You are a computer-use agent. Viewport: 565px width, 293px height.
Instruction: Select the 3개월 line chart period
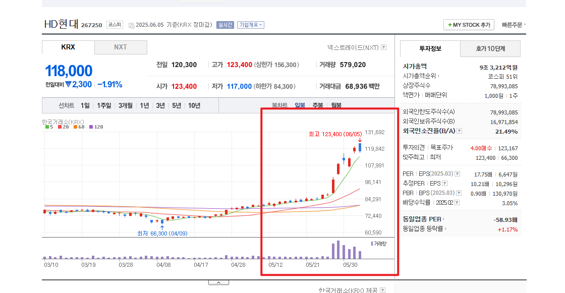[x=126, y=105]
